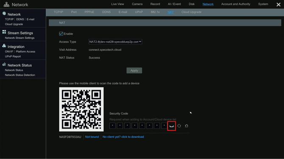
Task: Select the NAT tab
Action: [x=171, y=12]
